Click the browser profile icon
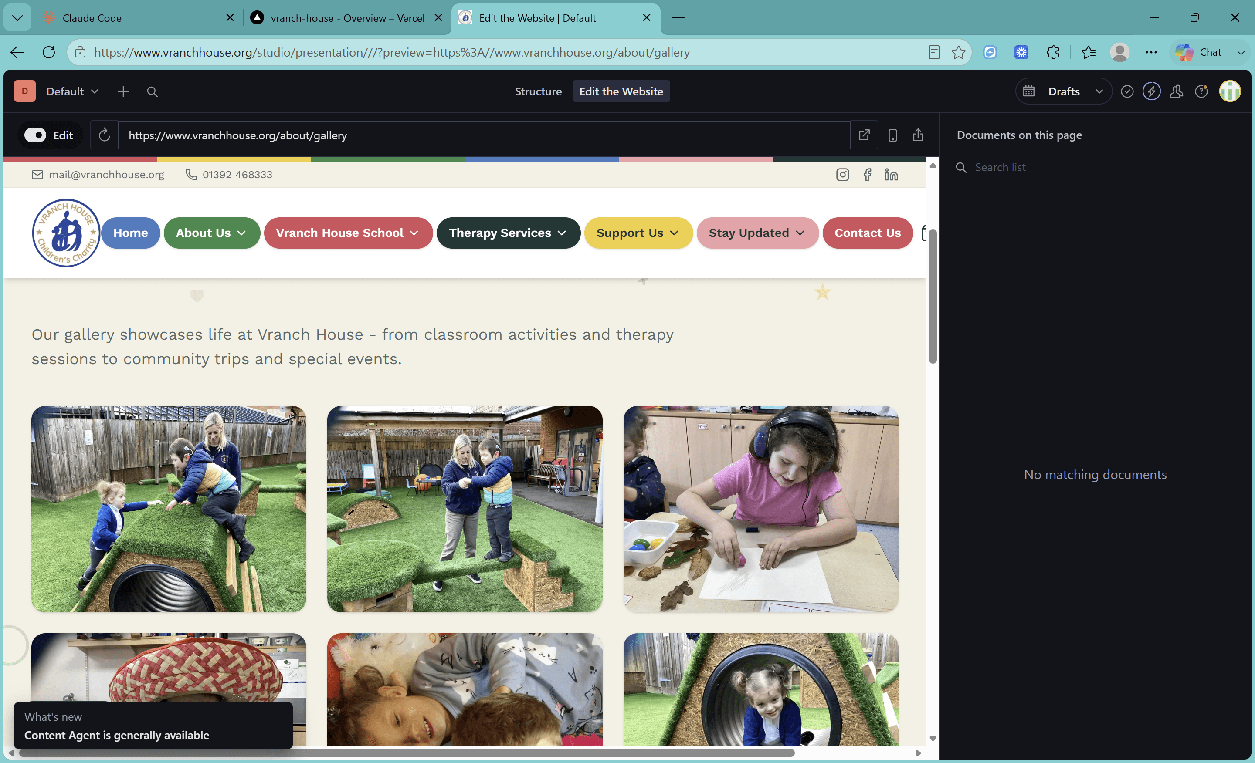1255x763 pixels. pyautogui.click(x=1119, y=52)
